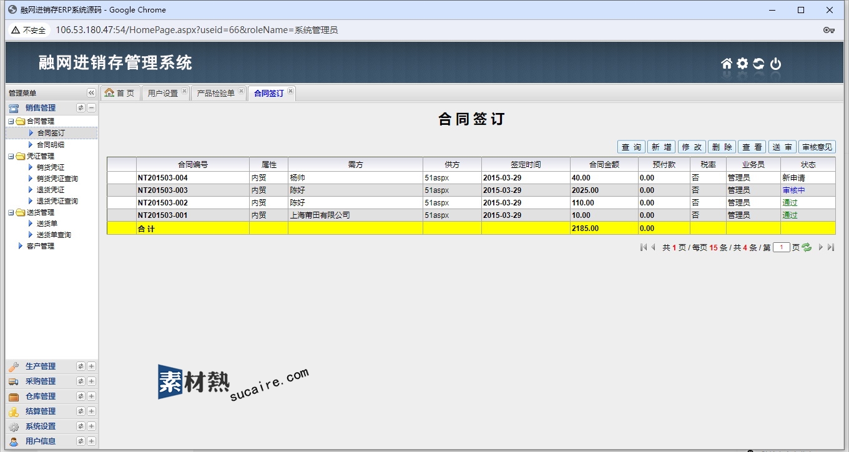Click the 审核意见 button
The image size is (849, 452).
(817, 147)
